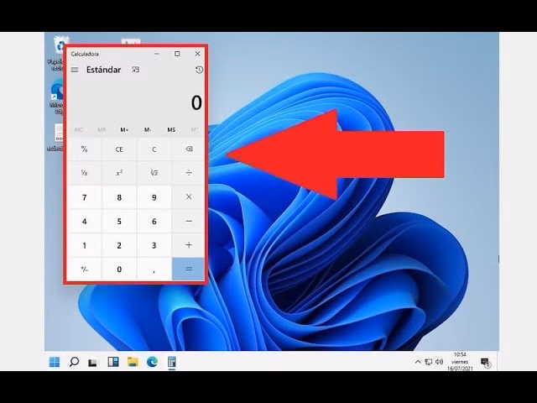
Task: Click digit 9 on the keypad
Action: [x=154, y=197]
